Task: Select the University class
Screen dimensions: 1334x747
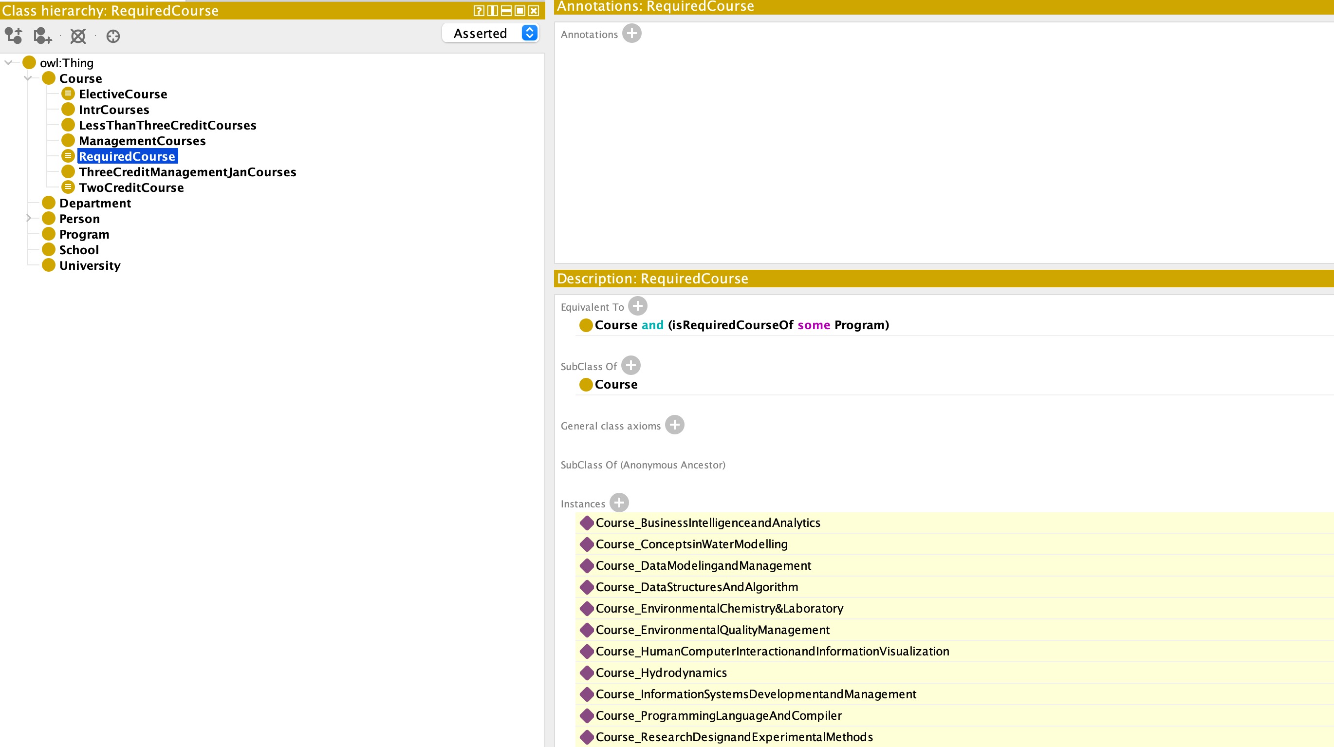Action: [x=90, y=265]
